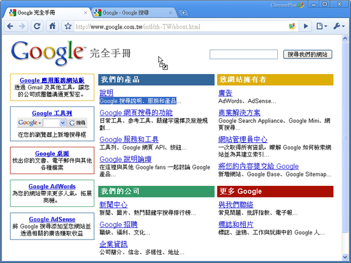Open Google 說明論壇 link
Viewport: 351px width, 263px height.
pyautogui.click(x=126, y=159)
